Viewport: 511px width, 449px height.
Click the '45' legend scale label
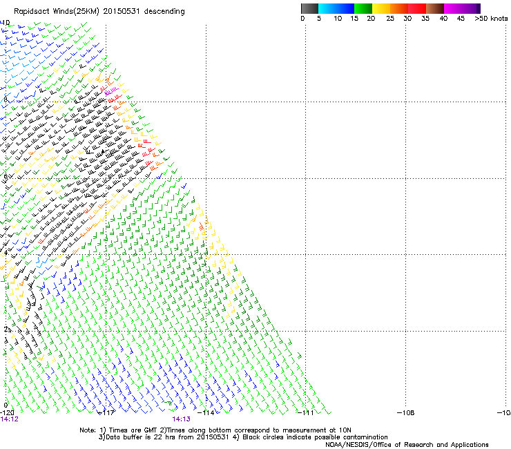(x=461, y=18)
